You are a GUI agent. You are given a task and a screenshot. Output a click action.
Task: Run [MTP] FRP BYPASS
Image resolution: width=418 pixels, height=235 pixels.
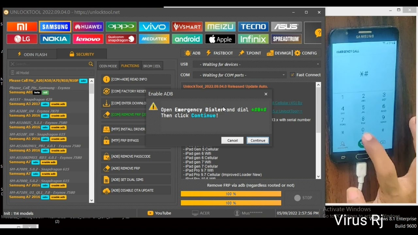(x=124, y=141)
